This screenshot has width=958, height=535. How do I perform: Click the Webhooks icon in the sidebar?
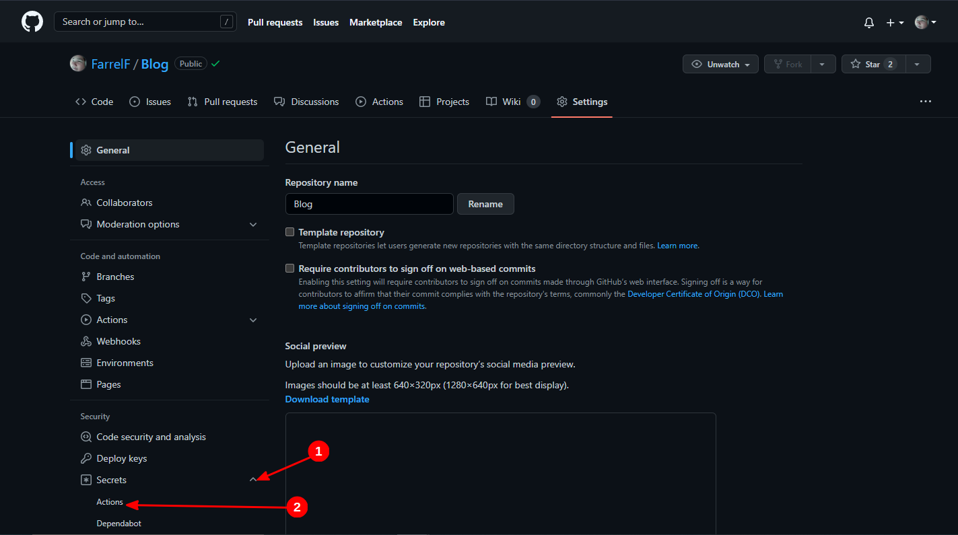[86, 341]
